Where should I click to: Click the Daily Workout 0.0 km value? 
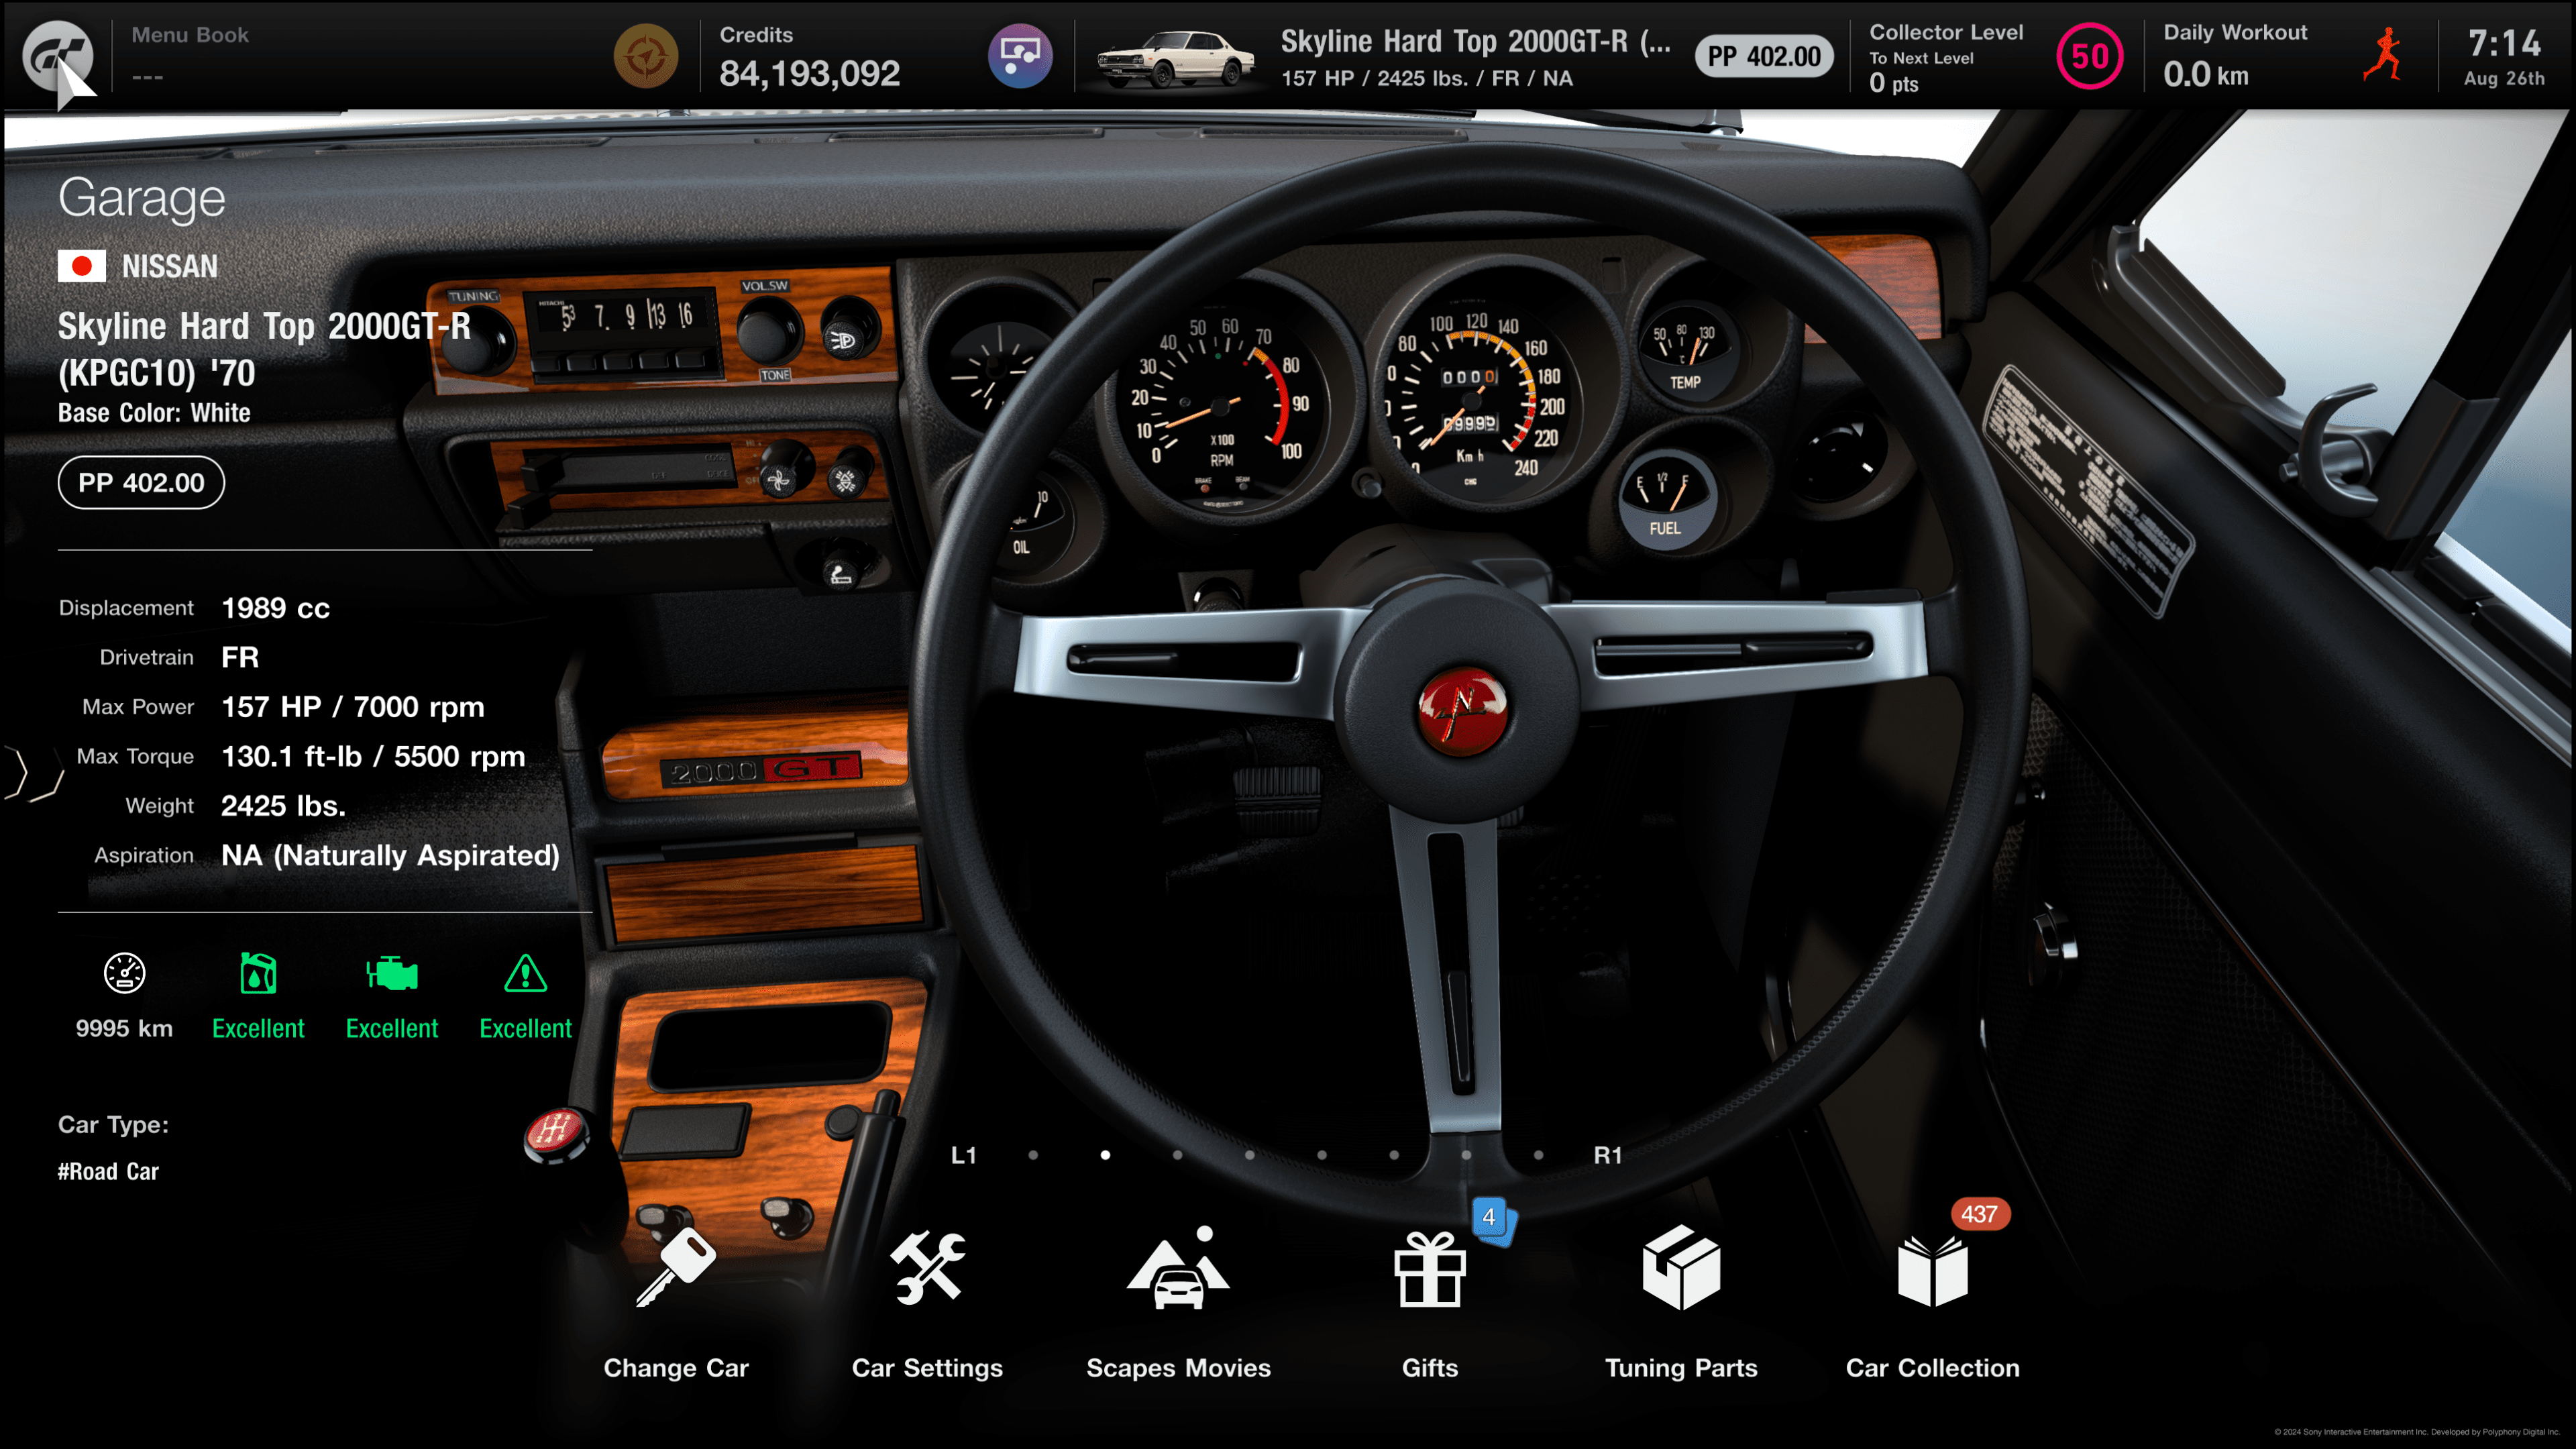point(2205,74)
